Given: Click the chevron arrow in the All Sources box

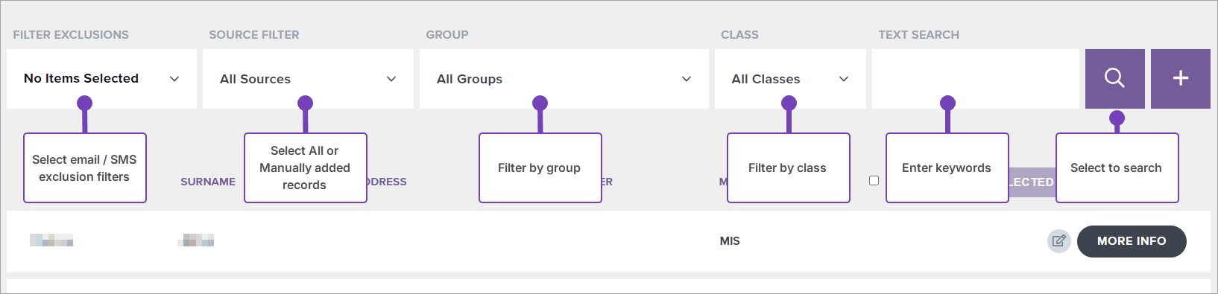Looking at the screenshot, I should tap(391, 79).
